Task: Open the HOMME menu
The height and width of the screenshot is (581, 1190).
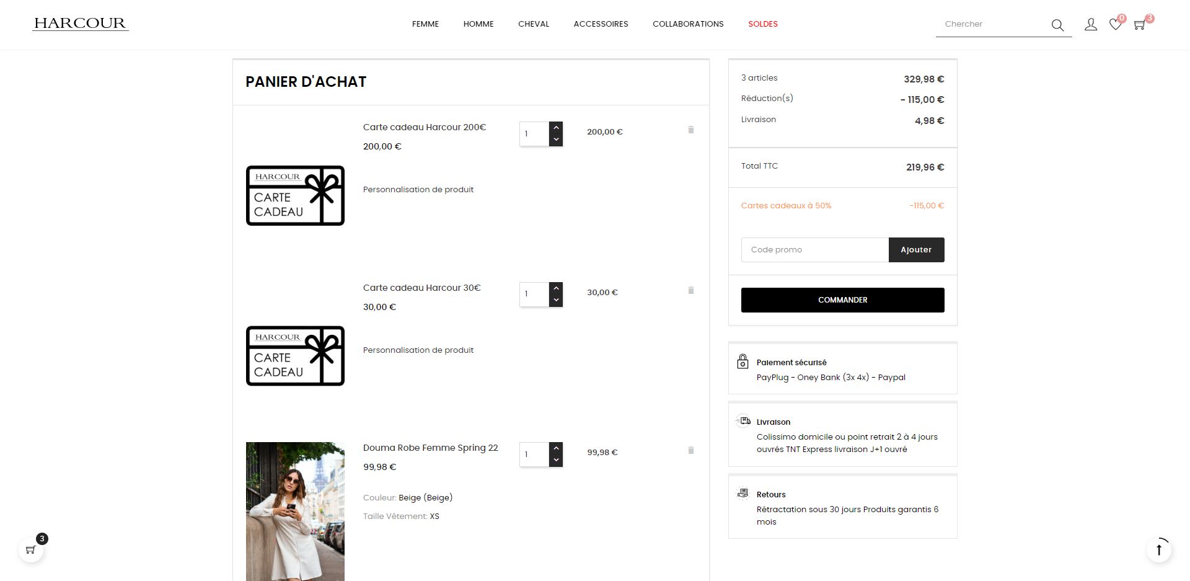Action: [478, 24]
